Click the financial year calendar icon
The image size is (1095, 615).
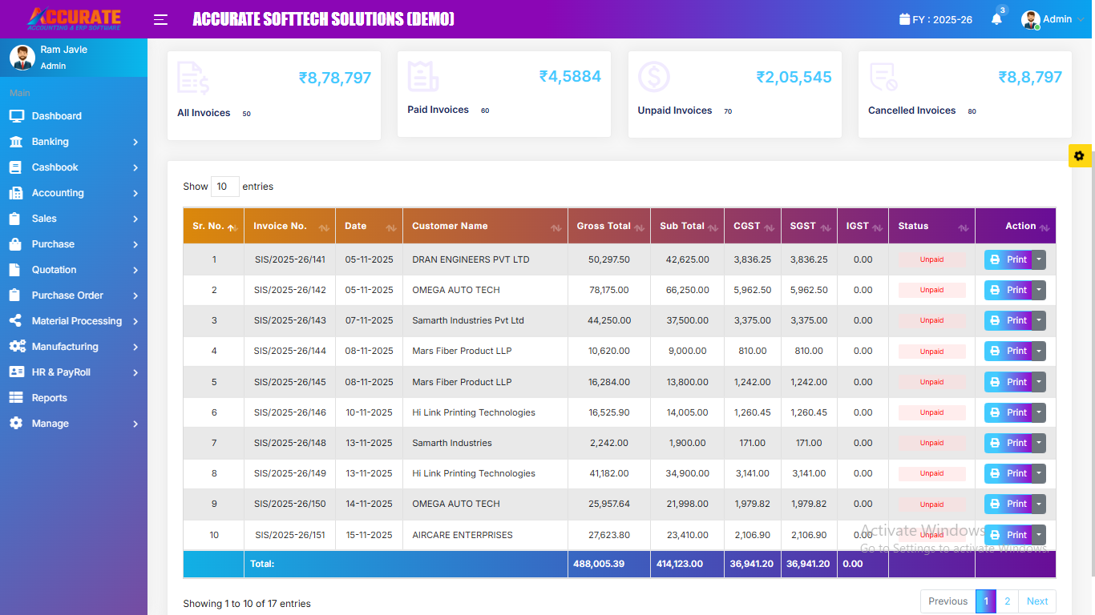pyautogui.click(x=904, y=19)
